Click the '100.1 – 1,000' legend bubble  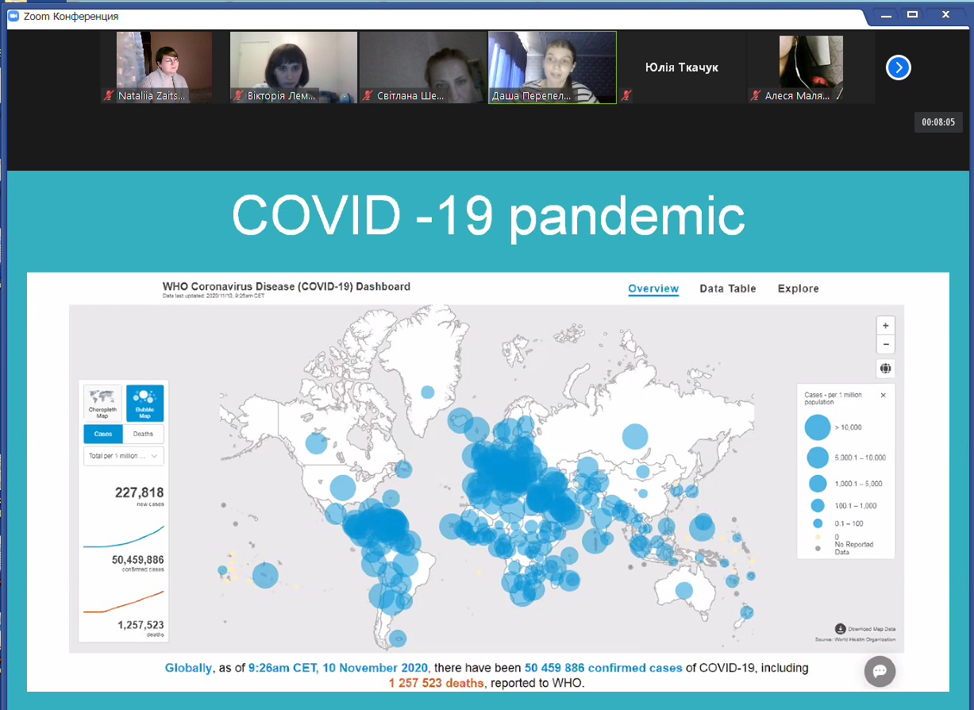(818, 505)
